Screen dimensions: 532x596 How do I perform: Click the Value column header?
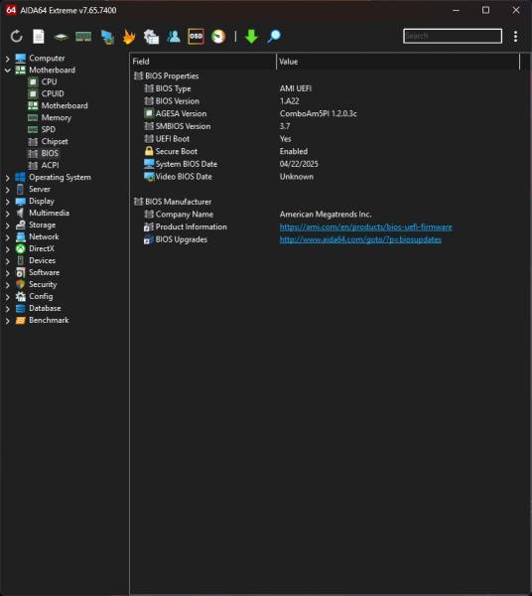[x=398, y=62]
